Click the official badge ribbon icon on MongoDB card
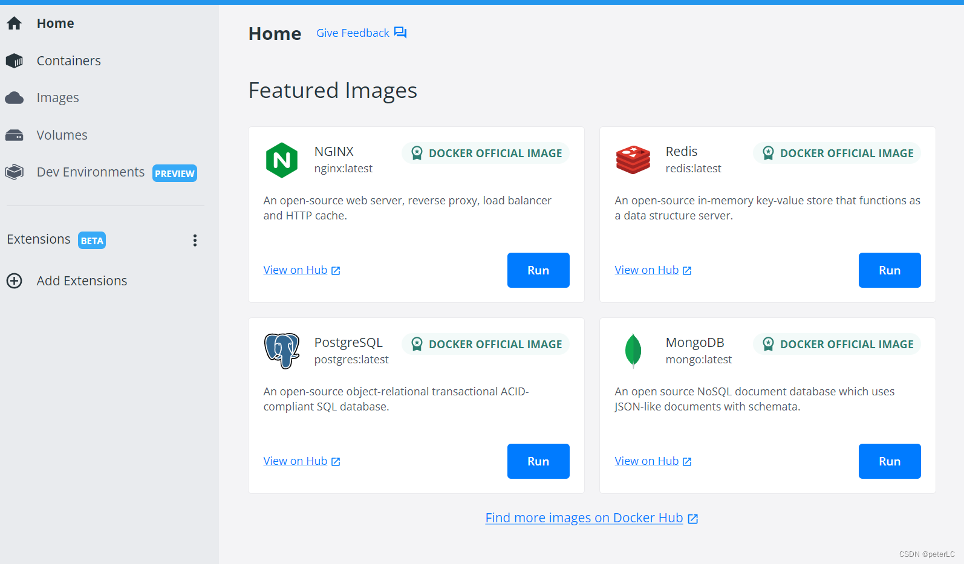This screenshot has width=964, height=564. point(768,344)
